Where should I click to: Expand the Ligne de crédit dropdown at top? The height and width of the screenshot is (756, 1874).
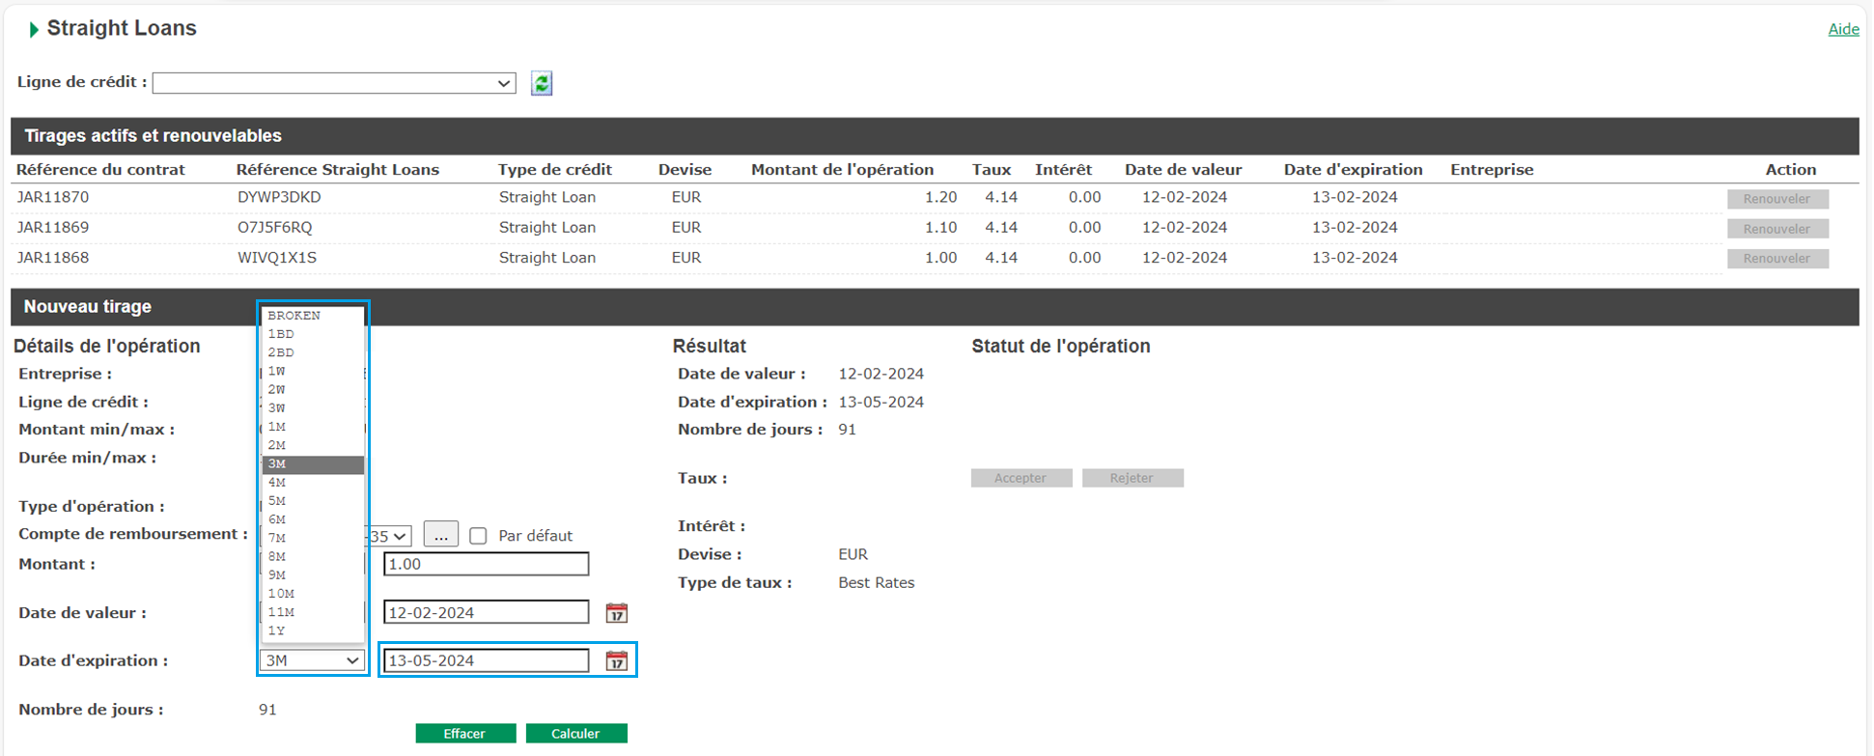pyautogui.click(x=334, y=83)
